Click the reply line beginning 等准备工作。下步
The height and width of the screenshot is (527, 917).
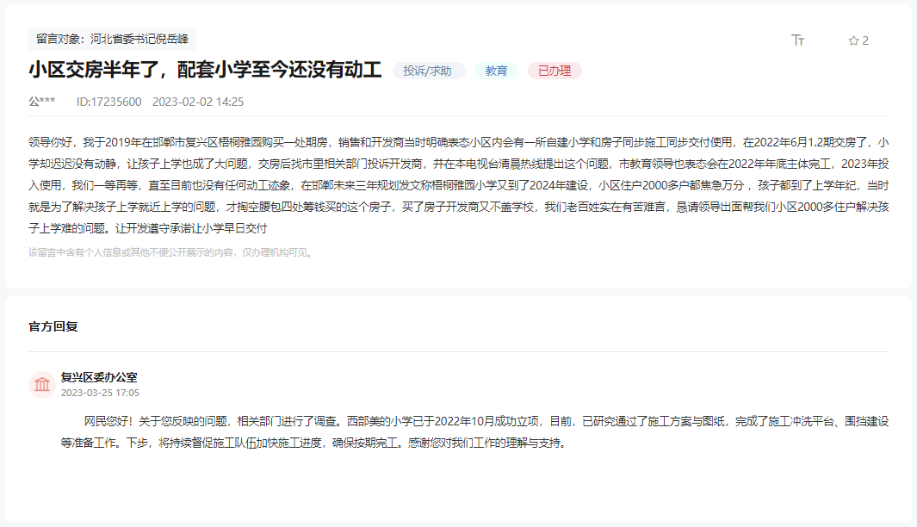(314, 443)
